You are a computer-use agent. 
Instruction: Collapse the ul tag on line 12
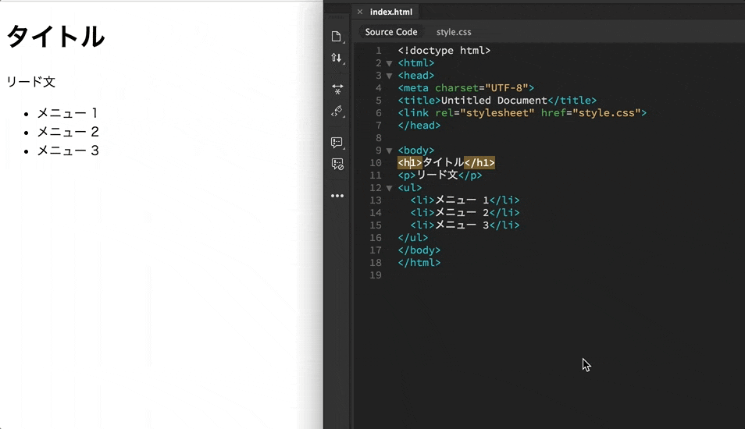point(389,189)
